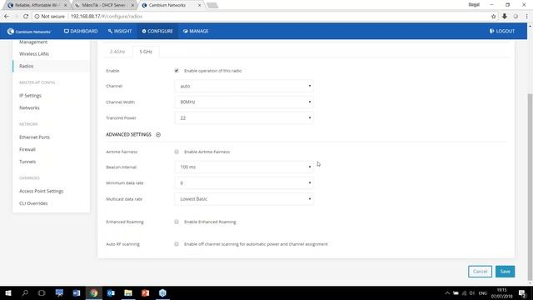
Task: Click the browser address bar URL
Action: coord(107,17)
